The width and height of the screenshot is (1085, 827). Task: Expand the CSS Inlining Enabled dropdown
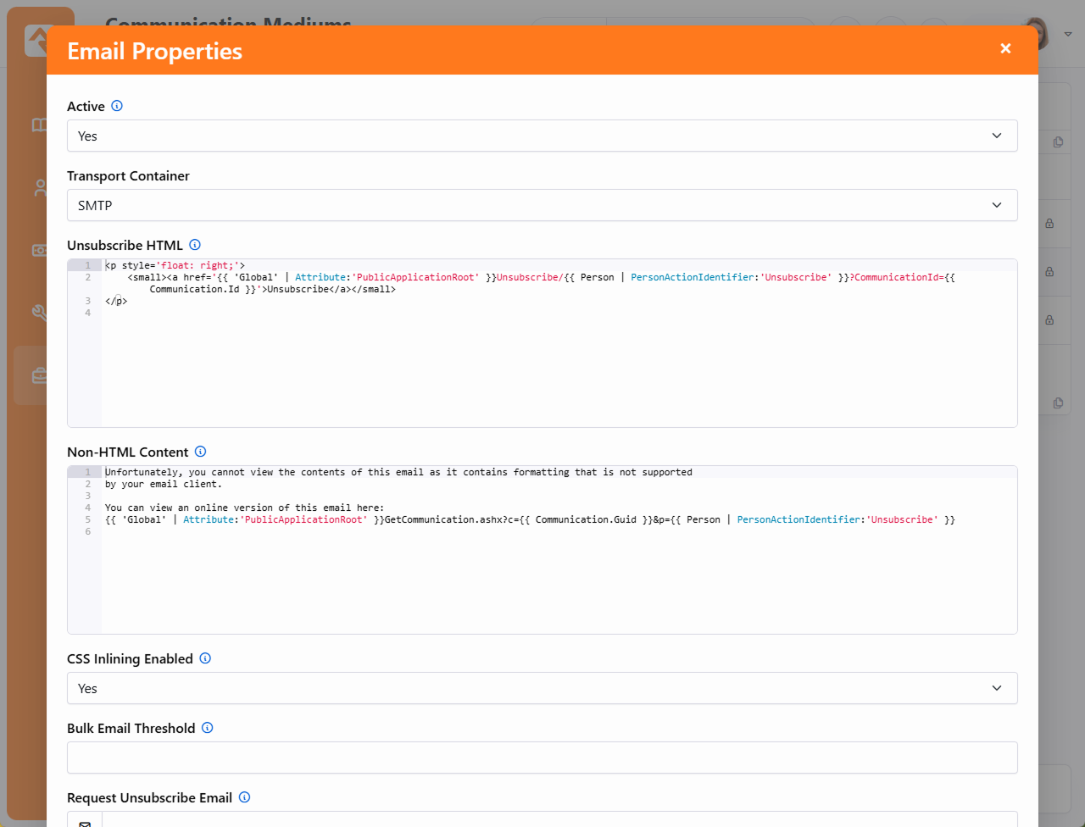point(542,688)
